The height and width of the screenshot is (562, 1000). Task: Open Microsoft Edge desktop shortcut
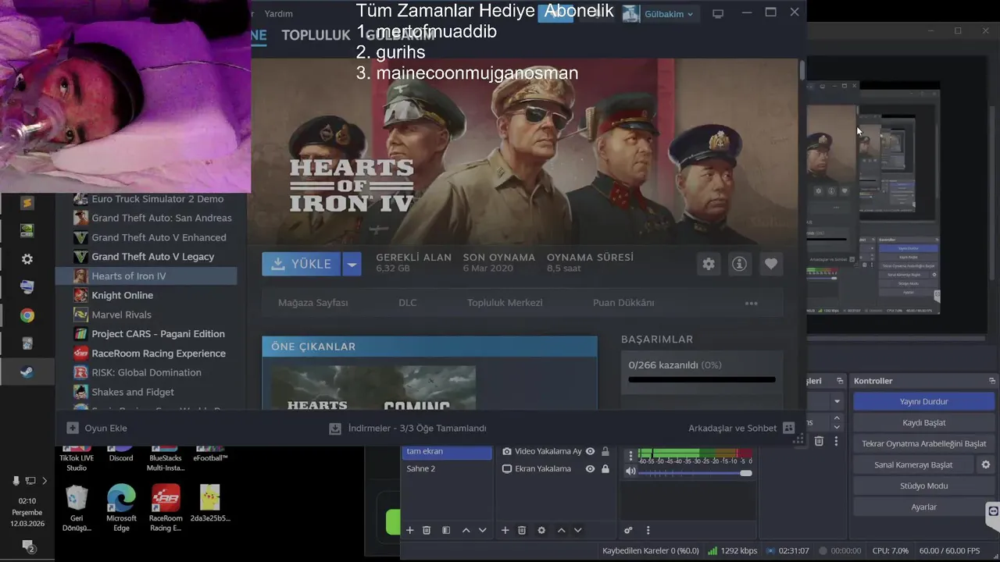tap(121, 507)
